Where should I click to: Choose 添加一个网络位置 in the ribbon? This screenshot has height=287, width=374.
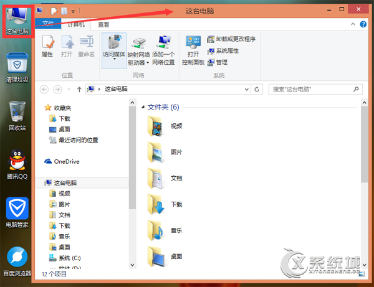163,50
